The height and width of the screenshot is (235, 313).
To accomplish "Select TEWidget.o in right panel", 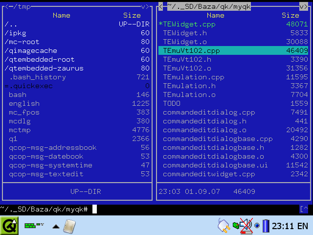I will [x=233, y=42].
